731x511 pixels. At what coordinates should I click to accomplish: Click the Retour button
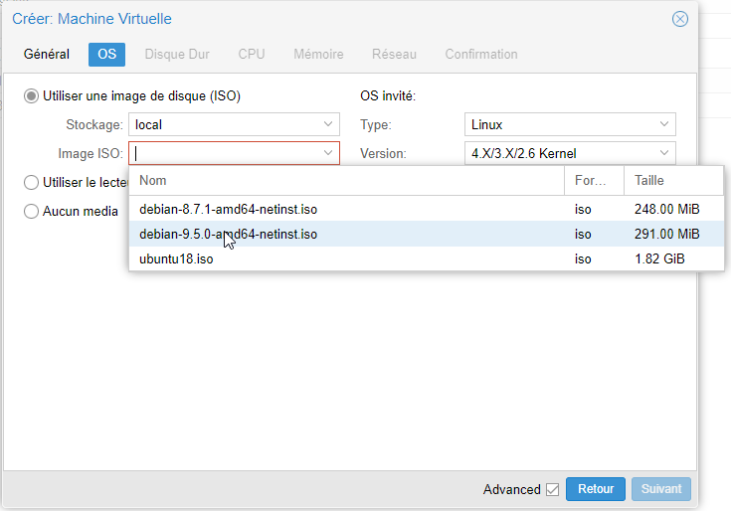(x=596, y=489)
